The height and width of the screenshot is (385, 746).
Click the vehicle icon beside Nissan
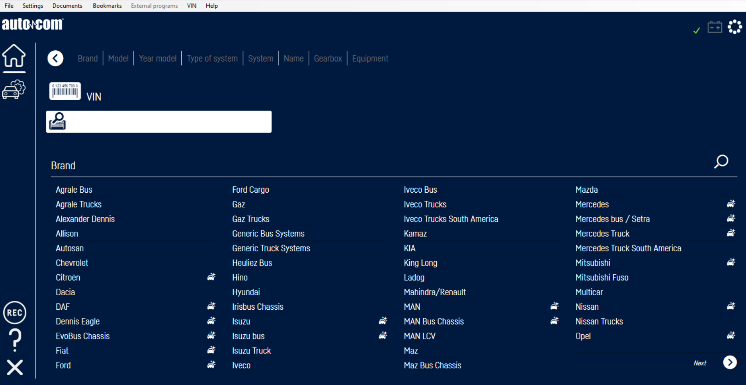pyautogui.click(x=731, y=306)
